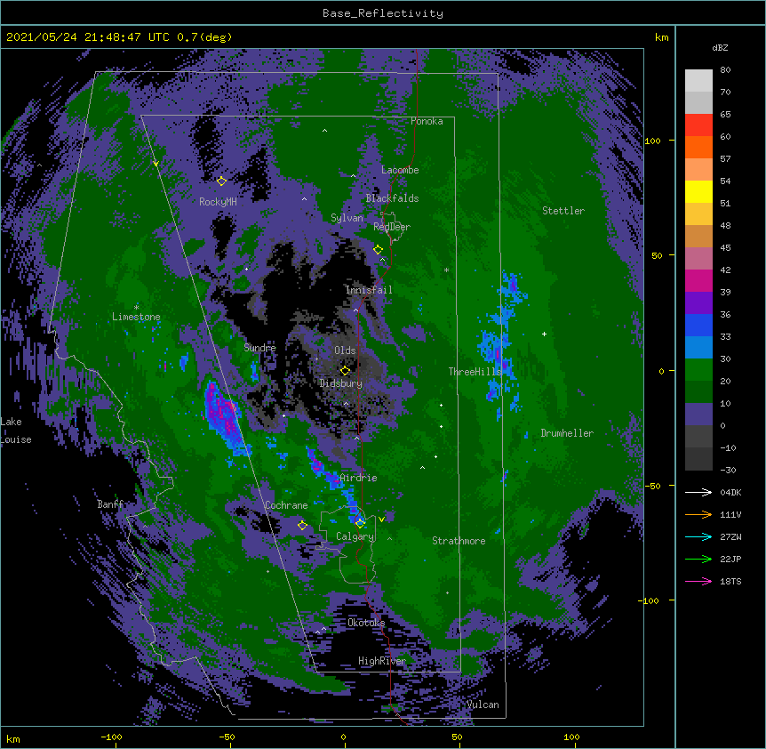Select the cyan 27ZW arrow legend icon
Image resolution: width=766 pixels, height=749 pixels.
coord(698,536)
